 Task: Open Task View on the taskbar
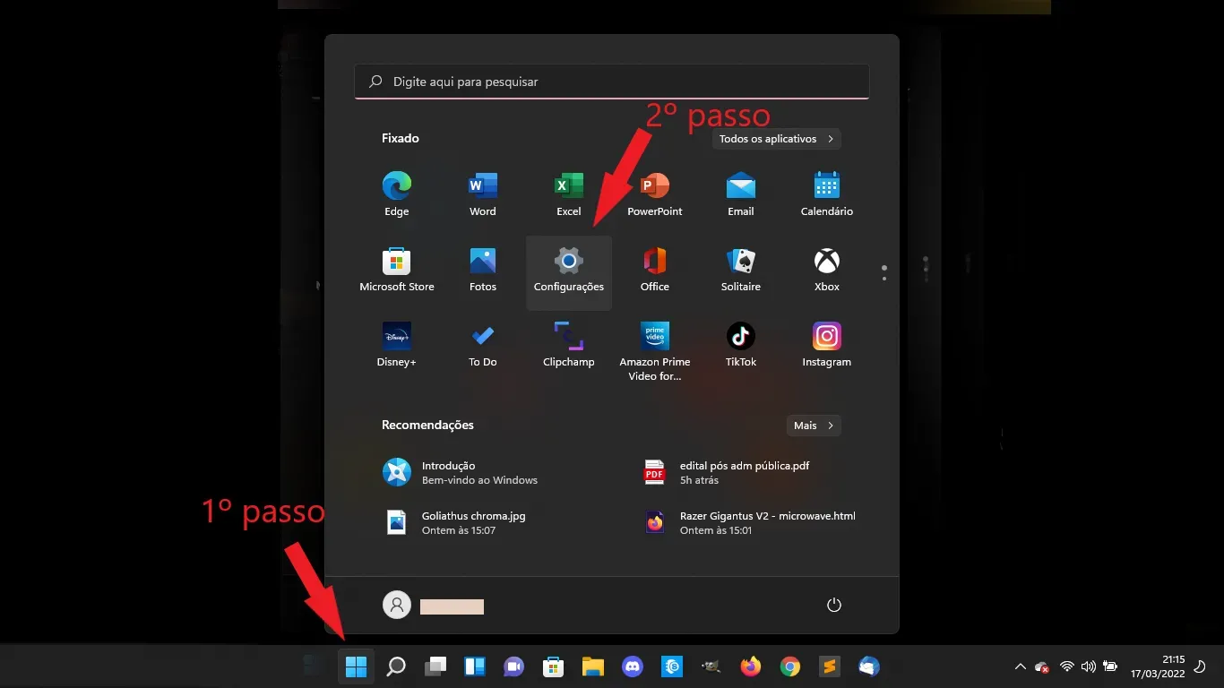pos(435,666)
